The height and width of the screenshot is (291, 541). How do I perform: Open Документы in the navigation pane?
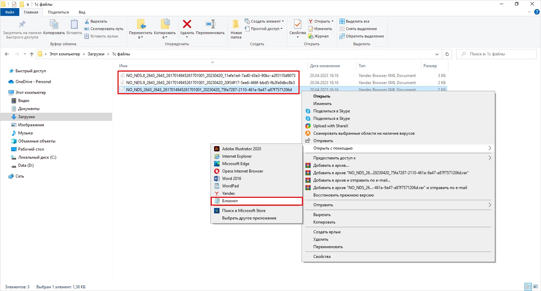(x=29, y=109)
